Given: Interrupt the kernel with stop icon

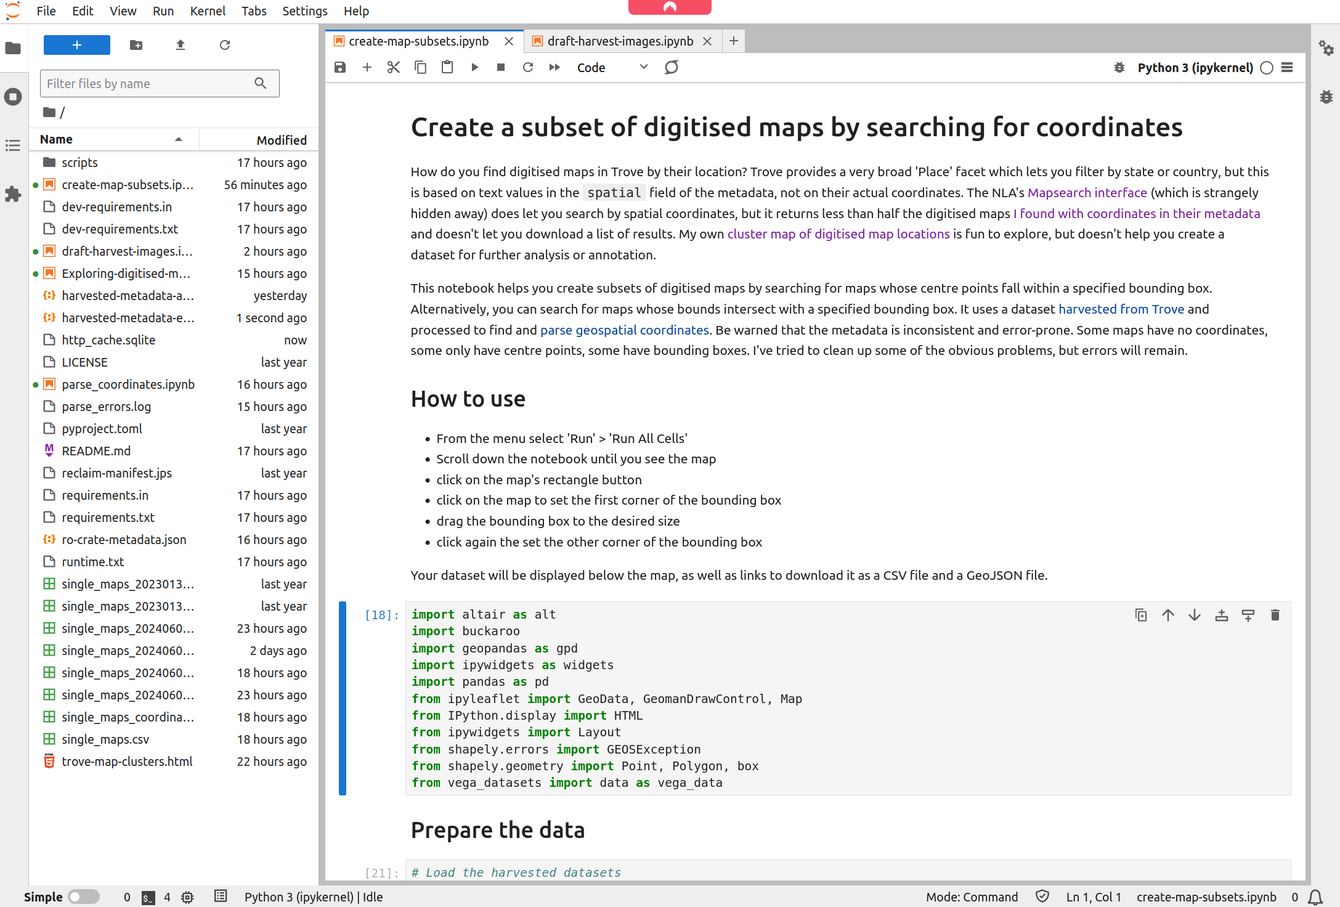Looking at the screenshot, I should tap(501, 67).
